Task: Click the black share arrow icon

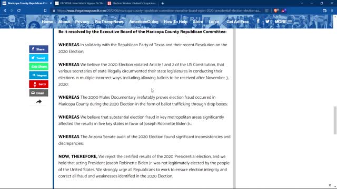Action: point(38,101)
